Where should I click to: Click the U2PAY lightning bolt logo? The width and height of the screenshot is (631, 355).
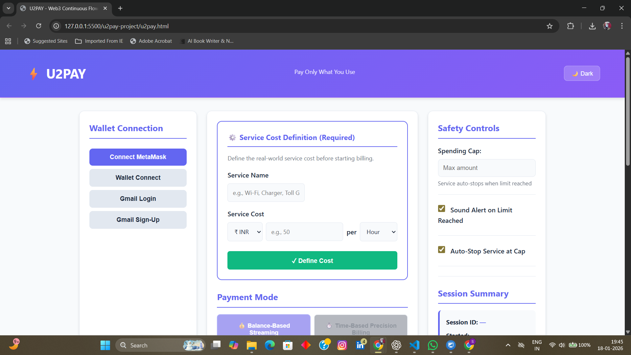(34, 74)
